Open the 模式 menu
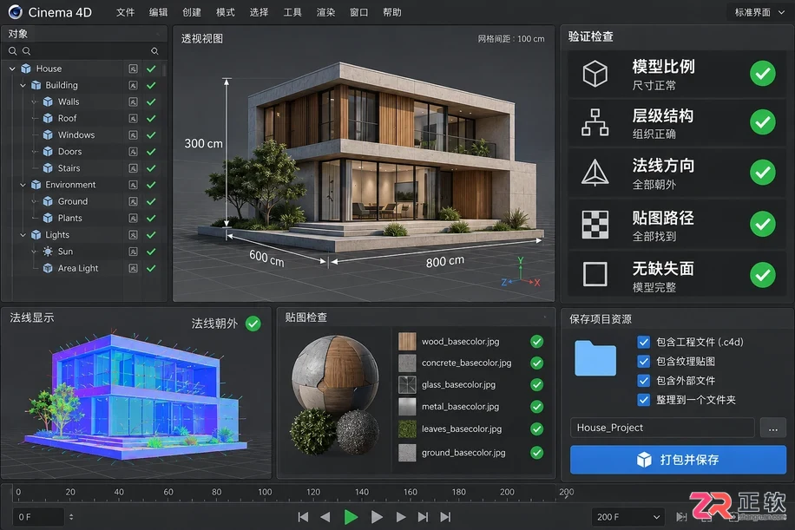Screen dimensions: 795x530 tap(225, 12)
